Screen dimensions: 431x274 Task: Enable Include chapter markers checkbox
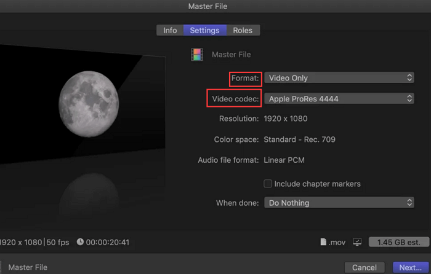coord(268,184)
